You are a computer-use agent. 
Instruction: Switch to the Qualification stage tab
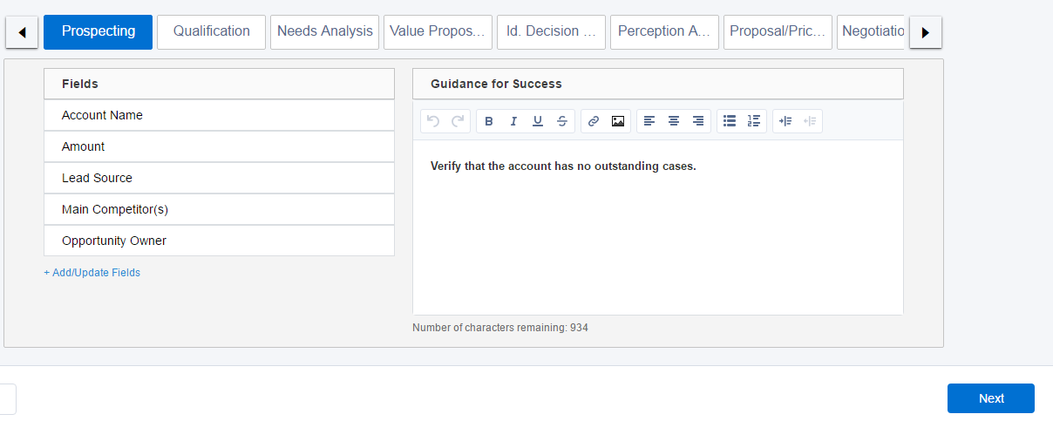click(211, 31)
